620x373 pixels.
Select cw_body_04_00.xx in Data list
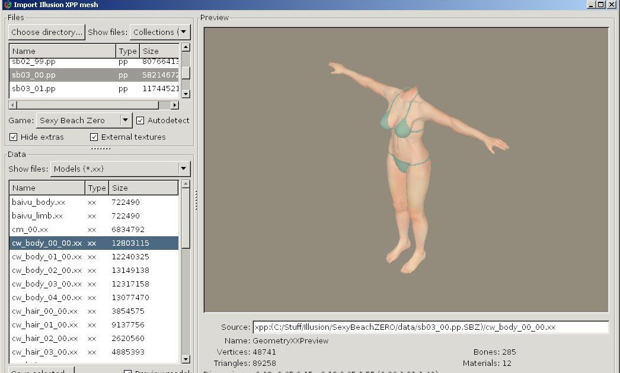[94, 298]
